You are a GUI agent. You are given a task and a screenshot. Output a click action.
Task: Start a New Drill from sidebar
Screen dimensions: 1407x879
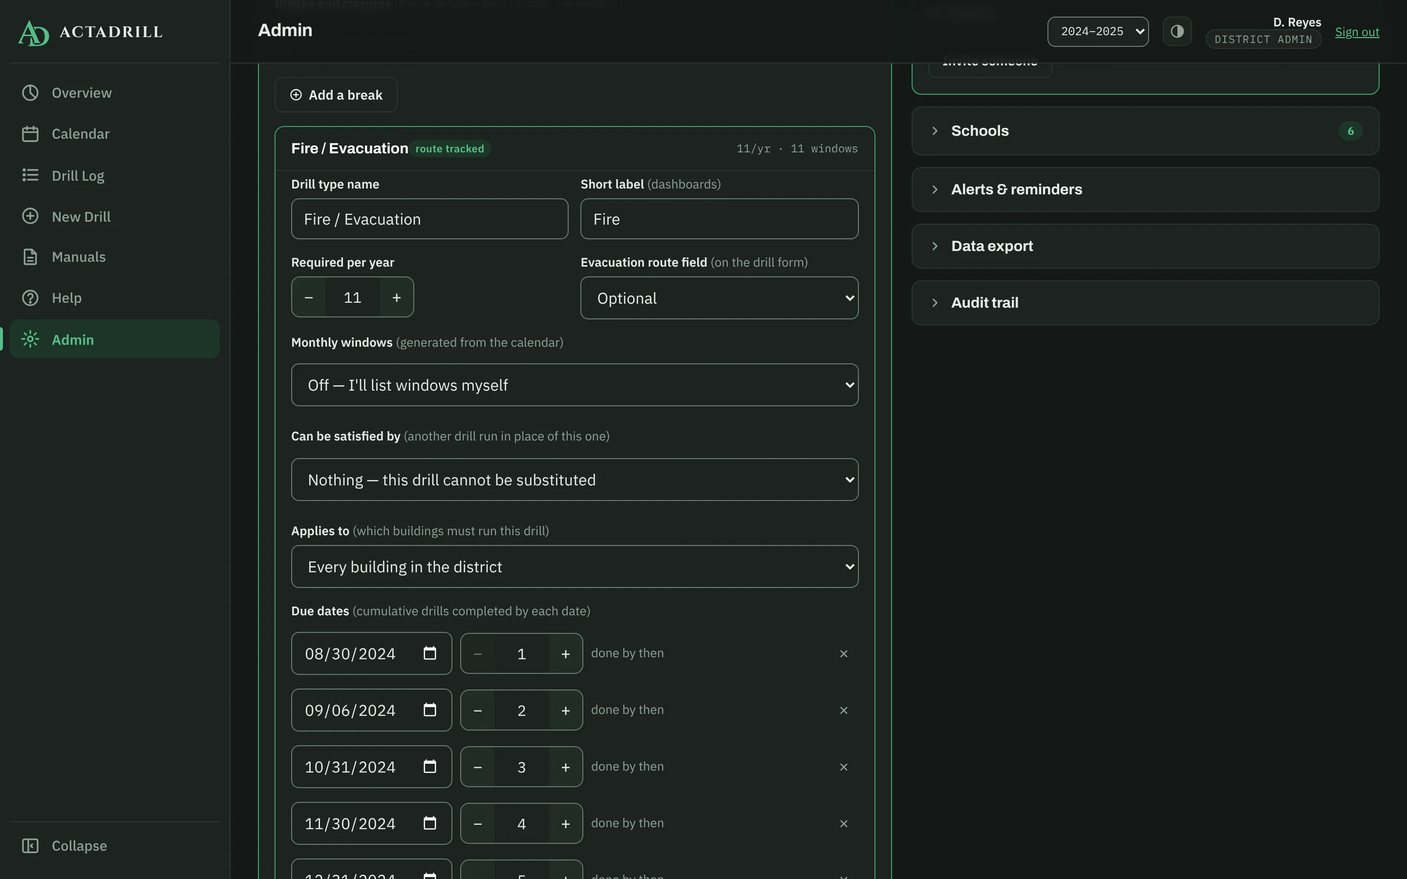pyautogui.click(x=114, y=216)
